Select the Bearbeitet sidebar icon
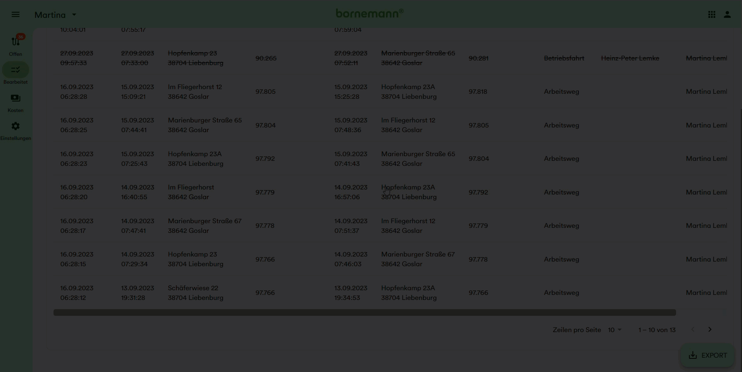The image size is (742, 372). [x=16, y=70]
